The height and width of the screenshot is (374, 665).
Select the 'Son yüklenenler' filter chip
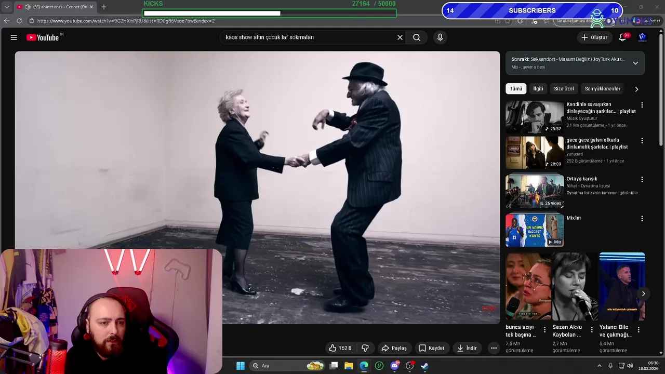[603, 89]
